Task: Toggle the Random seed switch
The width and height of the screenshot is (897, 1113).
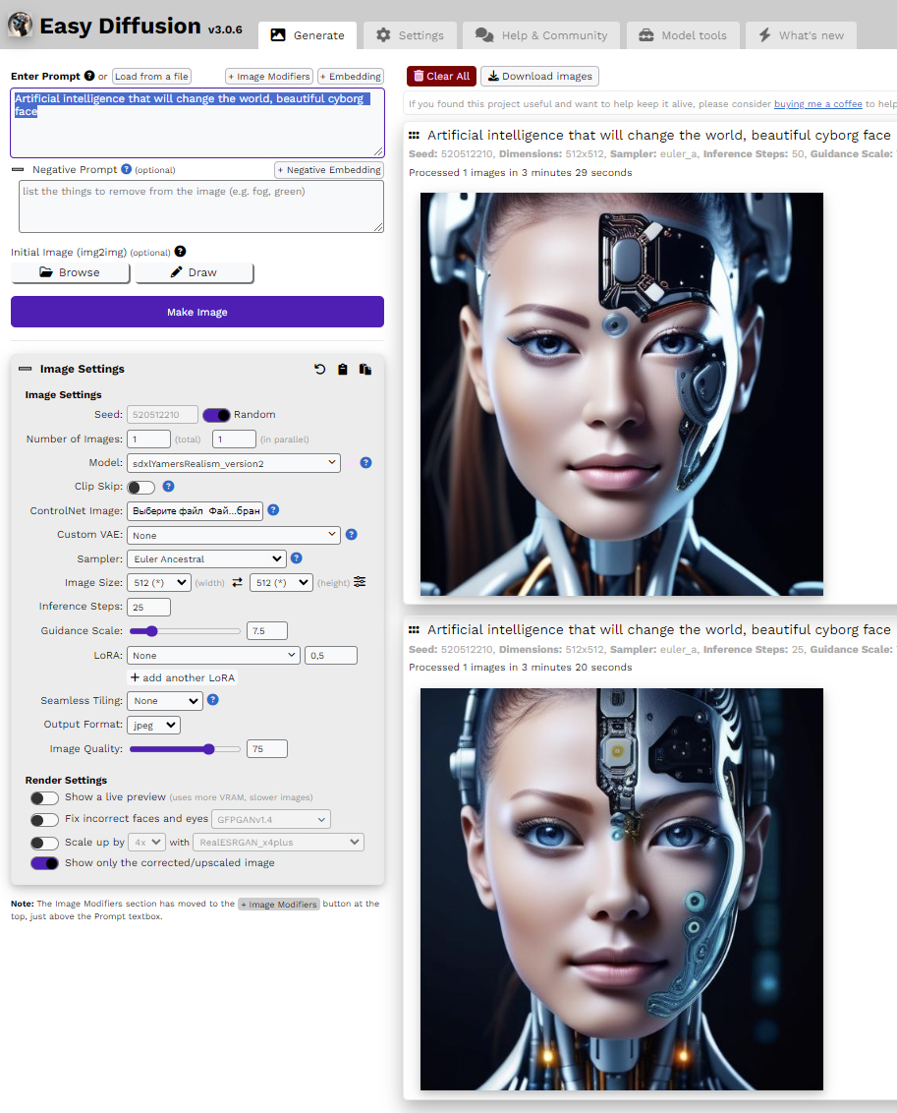Action: tap(216, 415)
